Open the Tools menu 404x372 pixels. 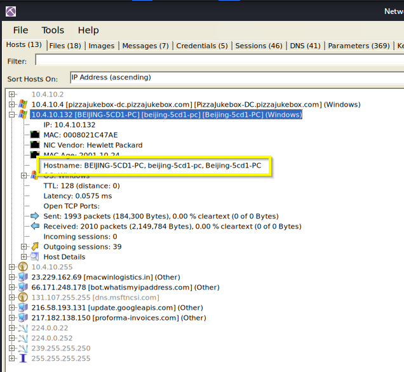pos(53,30)
